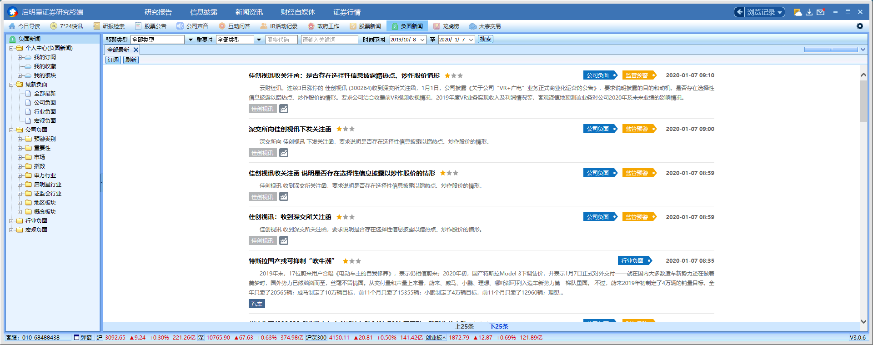This screenshot has width=873, height=345.
Task: Open chart icon under 收到深交所关注函 article
Action: pyautogui.click(x=284, y=240)
